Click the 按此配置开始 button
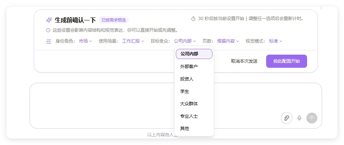 click(287, 61)
